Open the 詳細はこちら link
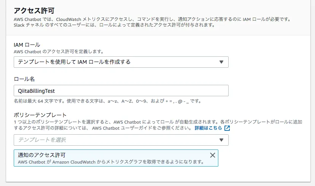This screenshot has width=315, height=186. coord(208,128)
